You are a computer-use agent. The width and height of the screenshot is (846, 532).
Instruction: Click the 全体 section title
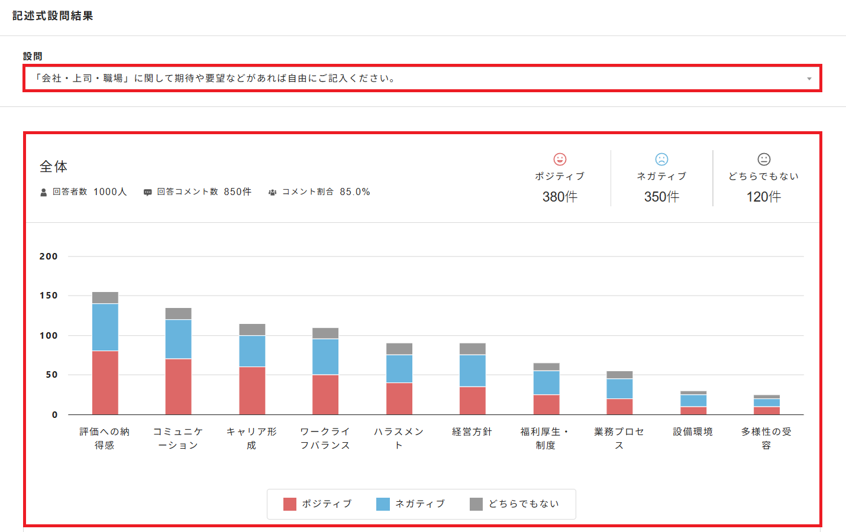click(x=54, y=167)
